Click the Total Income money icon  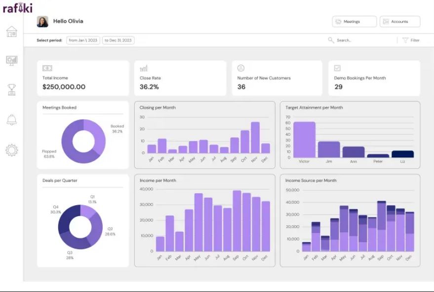tap(47, 68)
